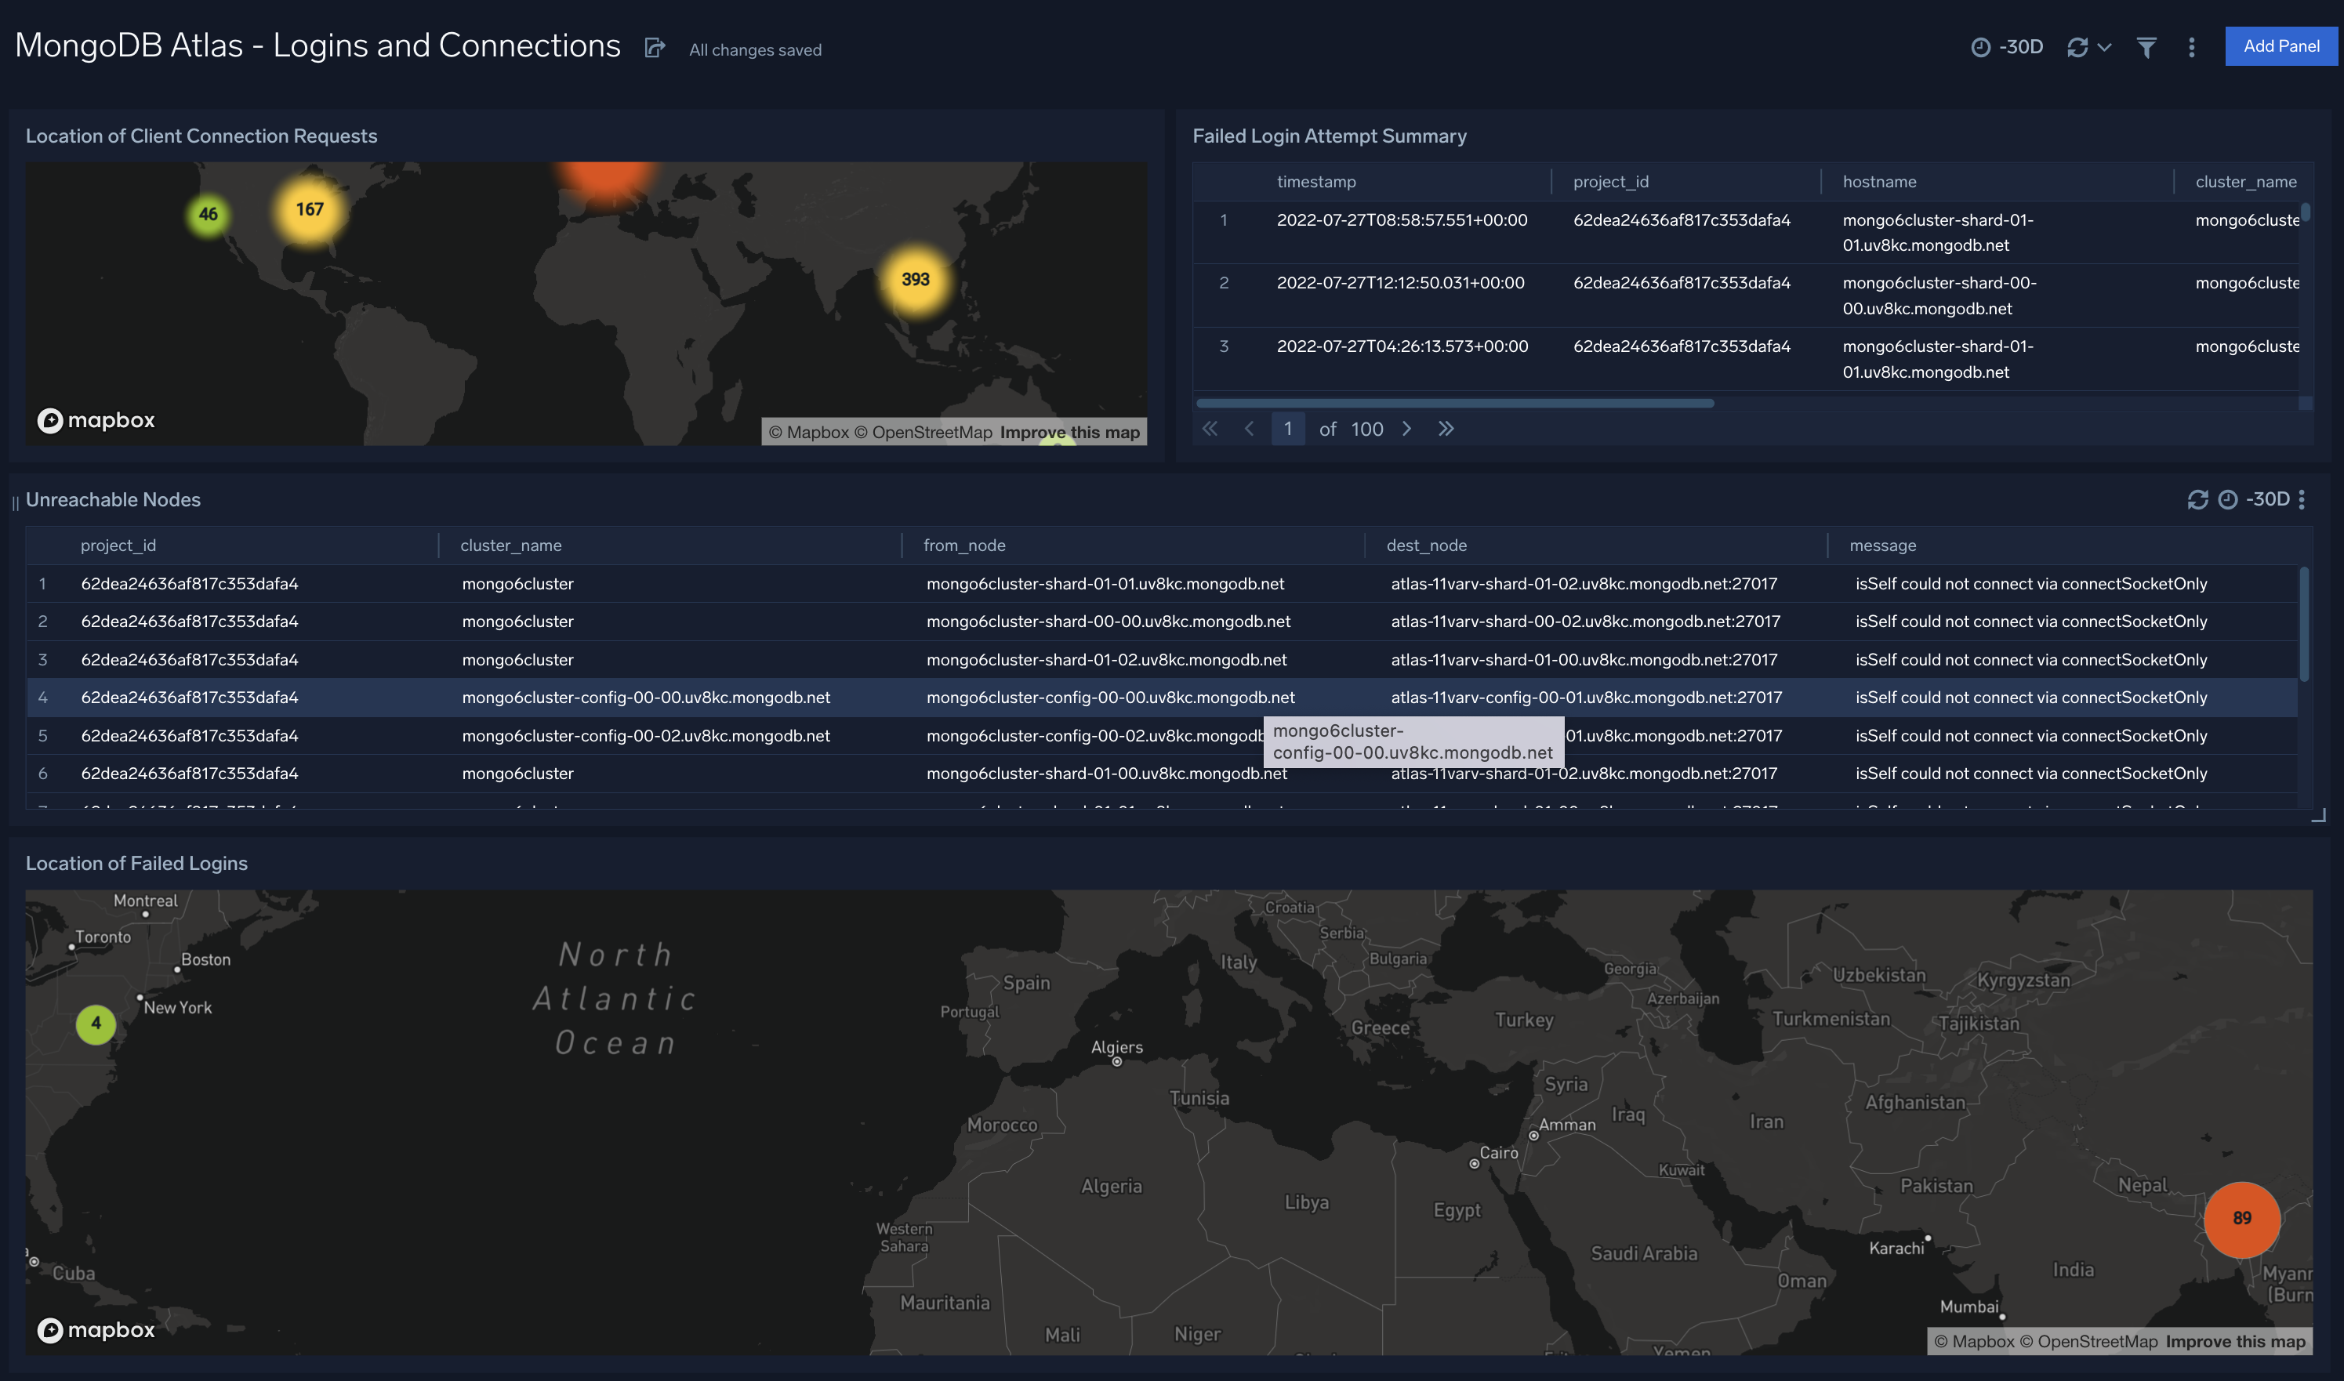Click the cluster_name column header
2344x1381 pixels.
coord(2244,182)
